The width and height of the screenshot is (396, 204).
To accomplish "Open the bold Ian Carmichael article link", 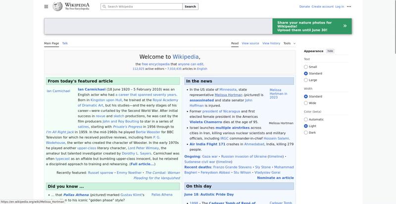I will pyautogui.click(x=92, y=89).
